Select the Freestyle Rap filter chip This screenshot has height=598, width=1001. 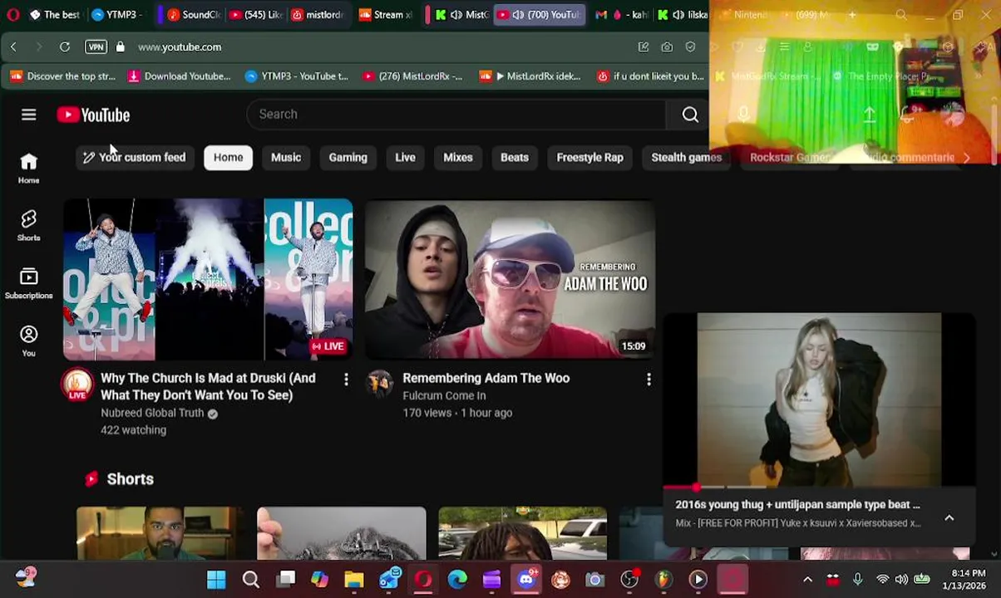coord(589,157)
